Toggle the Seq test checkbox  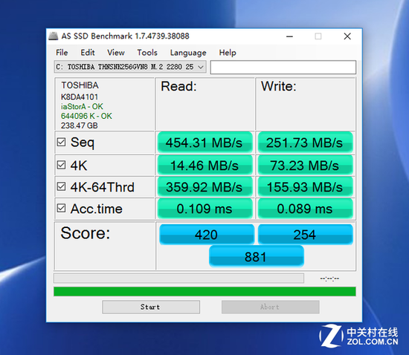click(61, 142)
